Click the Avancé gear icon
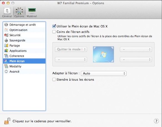The height and width of the screenshot is (127, 162). [6, 72]
